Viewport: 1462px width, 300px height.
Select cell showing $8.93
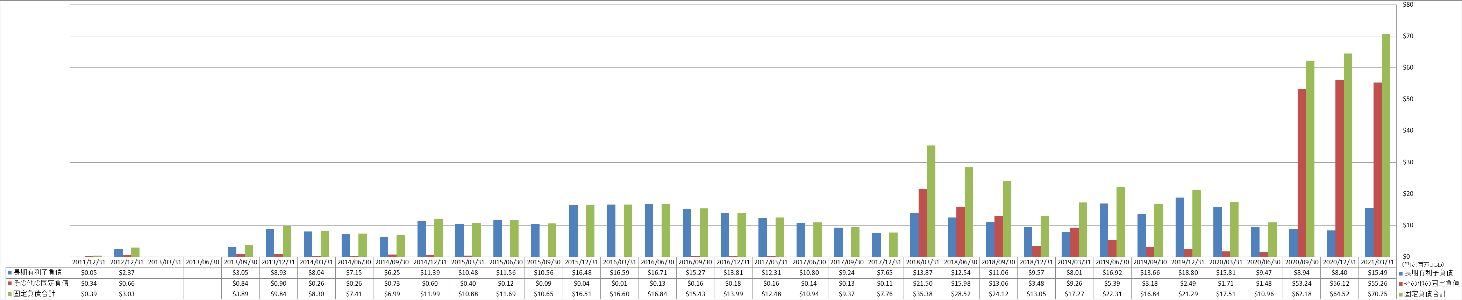coord(279,273)
